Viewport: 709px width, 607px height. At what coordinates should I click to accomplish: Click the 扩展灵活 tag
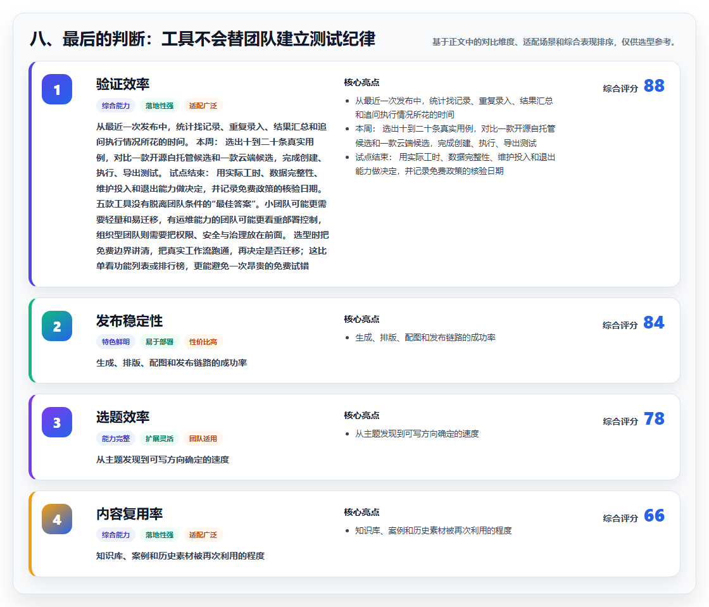[160, 439]
